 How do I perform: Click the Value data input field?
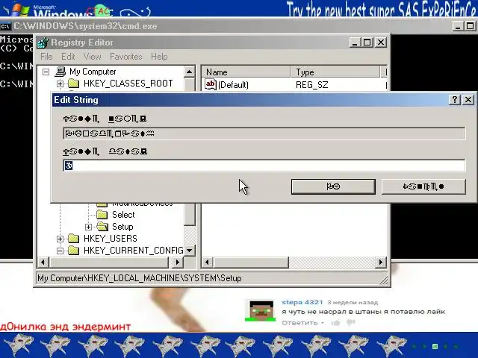tap(264, 166)
